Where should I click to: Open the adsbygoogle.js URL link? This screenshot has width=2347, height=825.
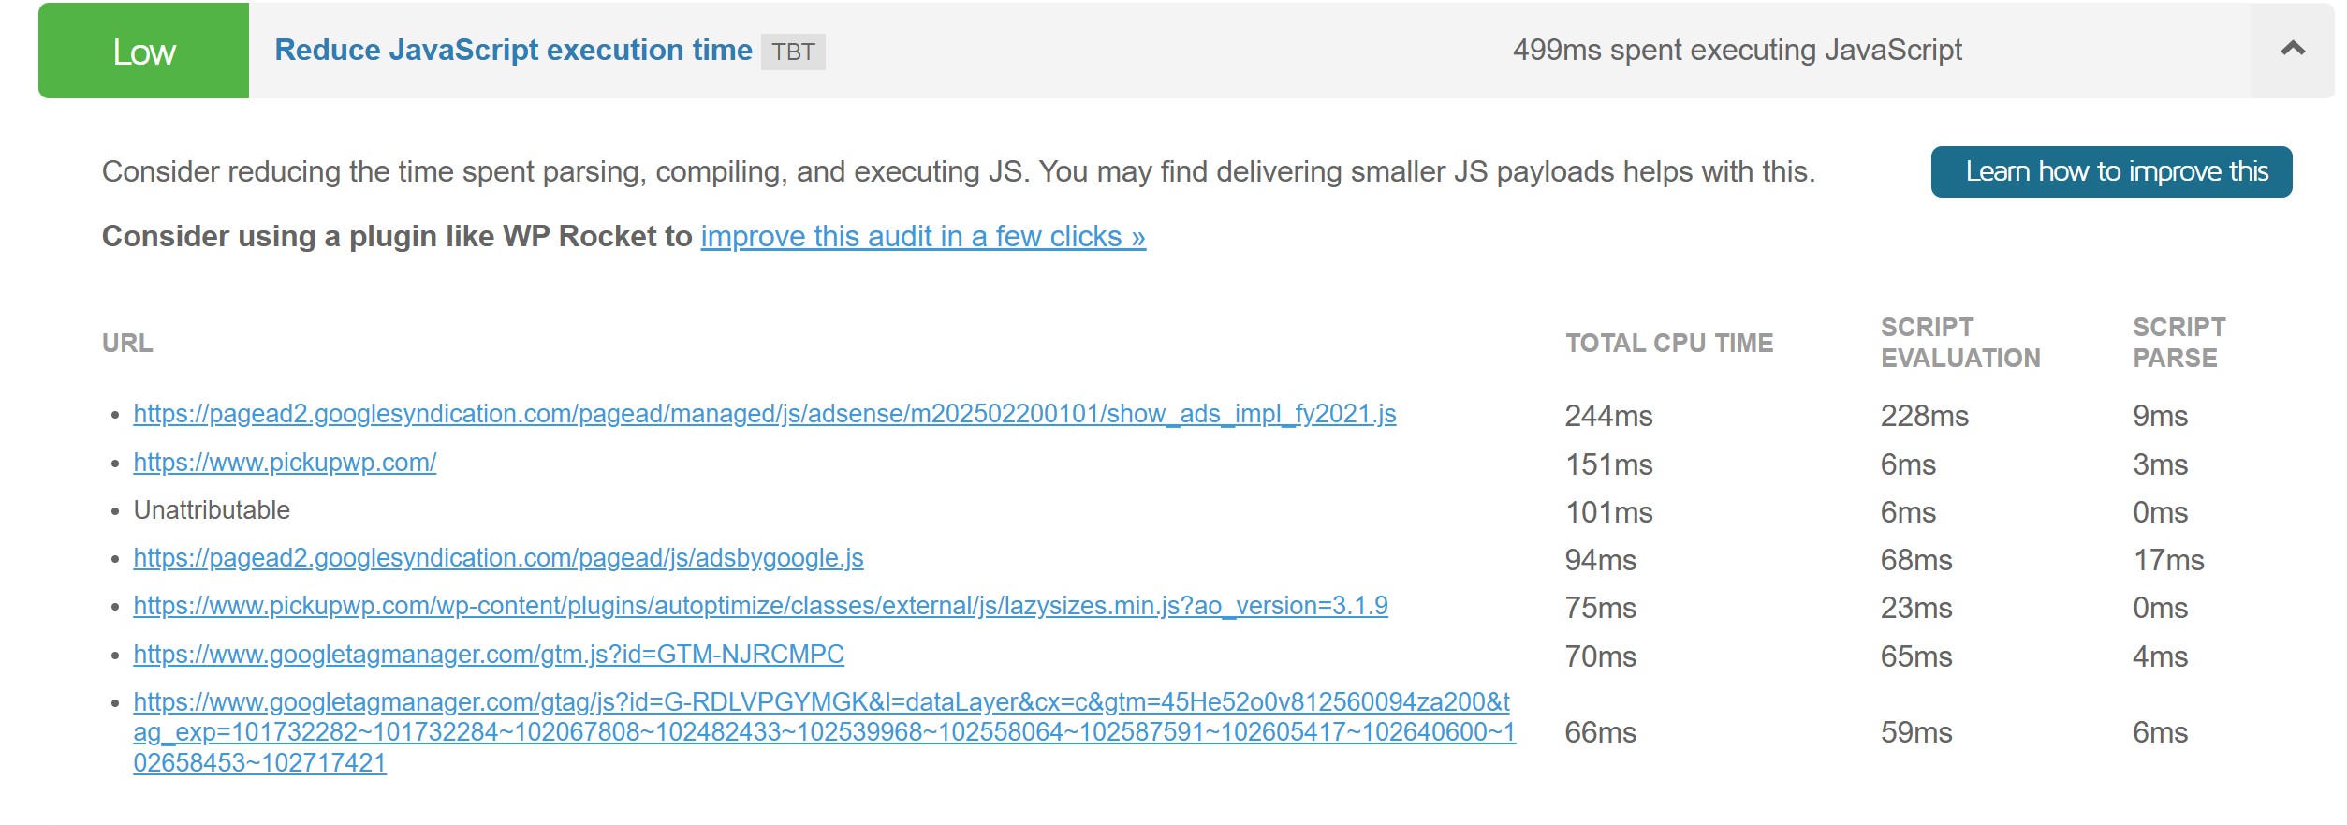coord(498,558)
